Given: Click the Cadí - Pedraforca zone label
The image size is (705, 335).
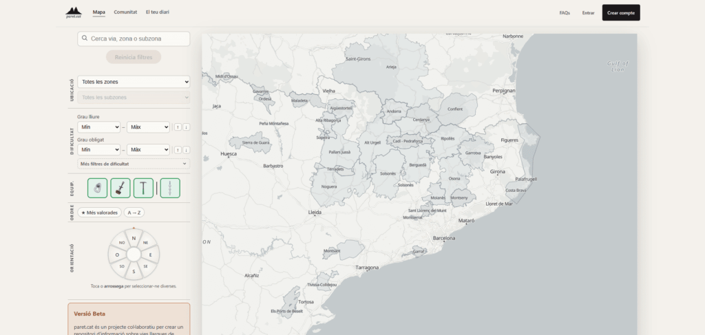Looking at the screenshot, I should point(408,141).
